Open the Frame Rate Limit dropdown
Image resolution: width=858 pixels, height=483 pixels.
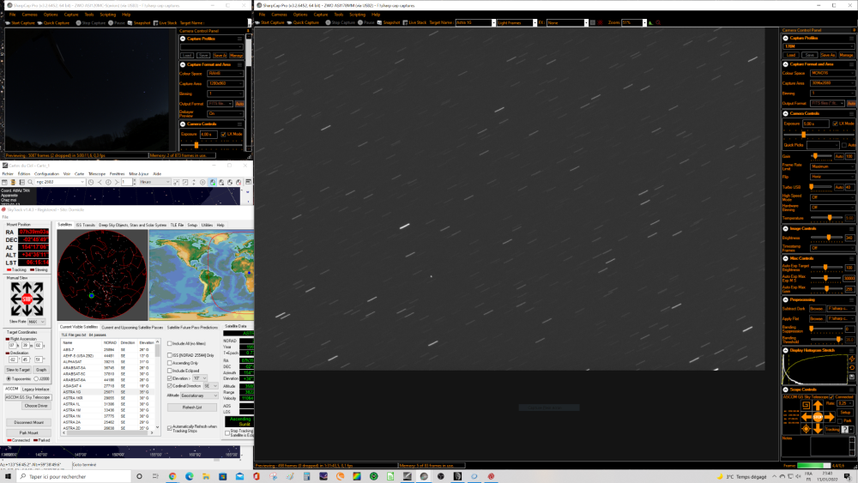tap(833, 166)
